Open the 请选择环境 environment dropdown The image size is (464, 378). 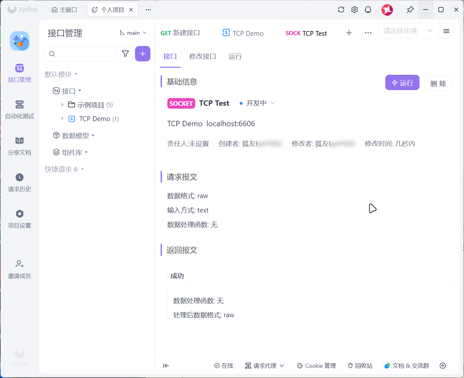[408, 31]
